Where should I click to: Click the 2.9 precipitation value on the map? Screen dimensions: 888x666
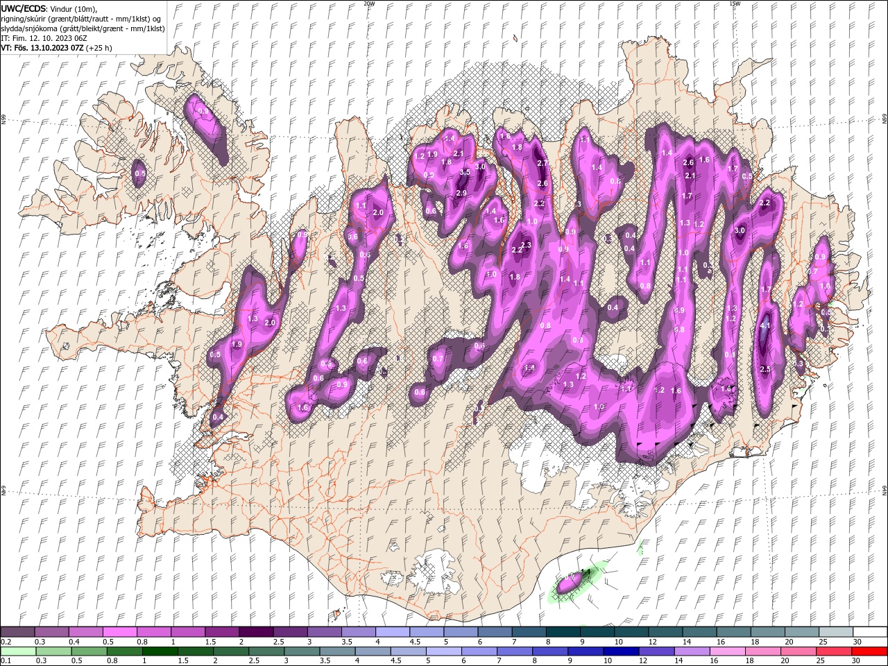click(x=461, y=194)
